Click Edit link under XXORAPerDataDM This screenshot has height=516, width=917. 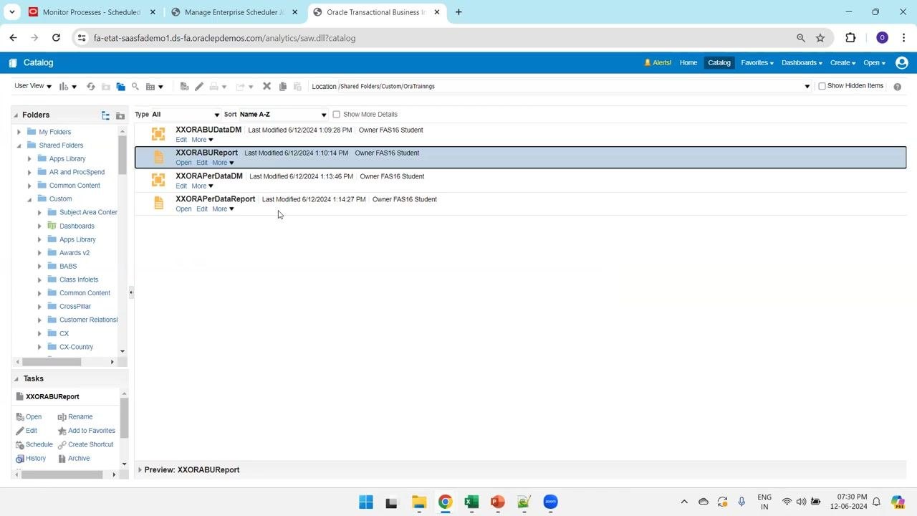[x=181, y=186]
